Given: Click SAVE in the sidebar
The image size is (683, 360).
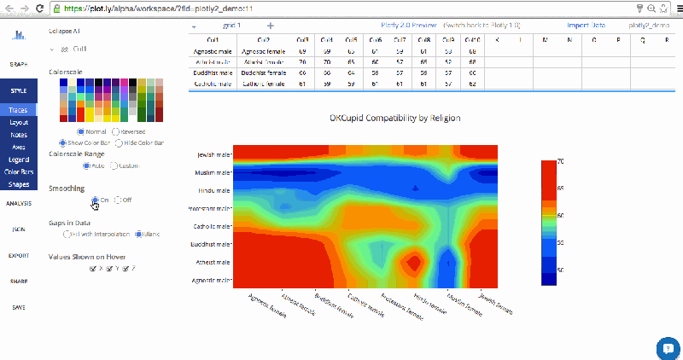Looking at the screenshot, I should (x=19, y=307).
